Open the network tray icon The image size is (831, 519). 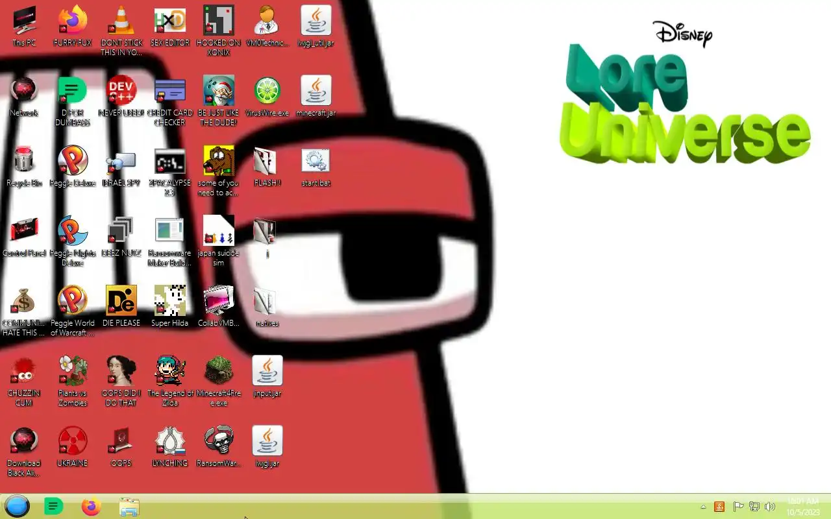coord(754,507)
